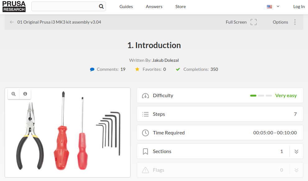This screenshot has width=308, height=181.
Task: Go to the Store page
Action: click(x=181, y=7)
